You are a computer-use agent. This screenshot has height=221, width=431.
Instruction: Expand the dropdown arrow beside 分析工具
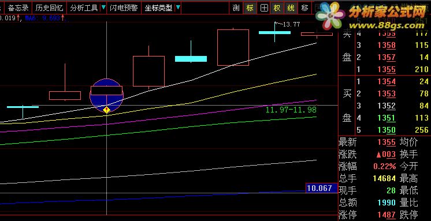(103, 8)
